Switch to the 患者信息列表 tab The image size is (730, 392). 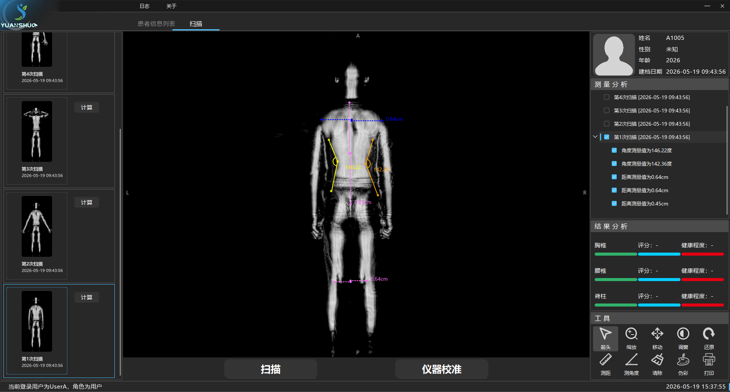pyautogui.click(x=156, y=24)
